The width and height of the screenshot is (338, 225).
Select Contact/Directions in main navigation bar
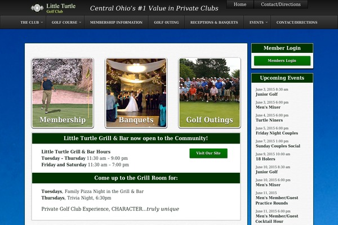coord(297,22)
